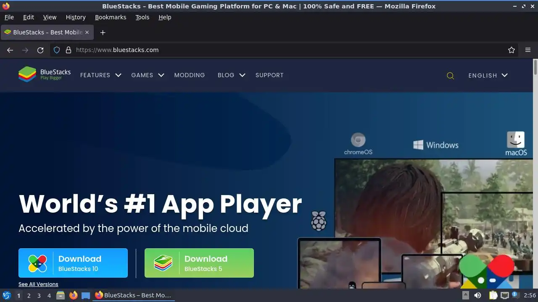The image size is (538, 302).
Task: Launch the file manager from the taskbar
Action: click(x=61, y=295)
